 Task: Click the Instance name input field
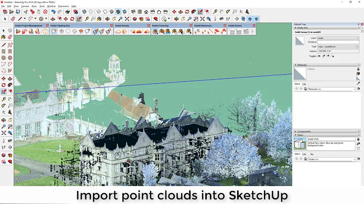pyautogui.click(x=338, y=42)
